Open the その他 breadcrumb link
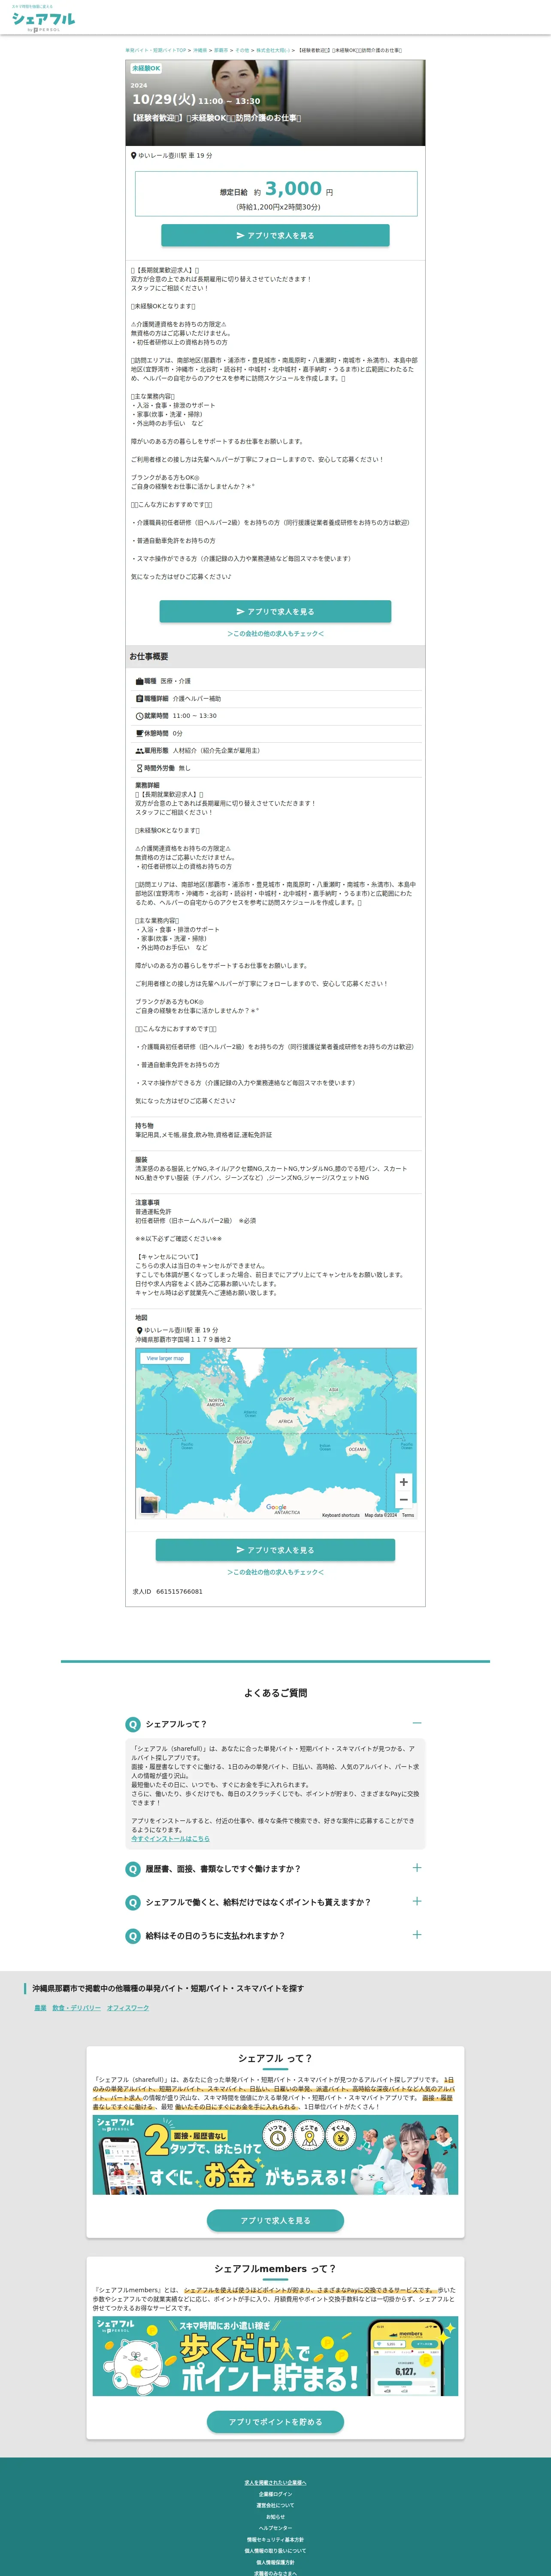Viewport: 551px width, 2576px height. tap(242, 50)
